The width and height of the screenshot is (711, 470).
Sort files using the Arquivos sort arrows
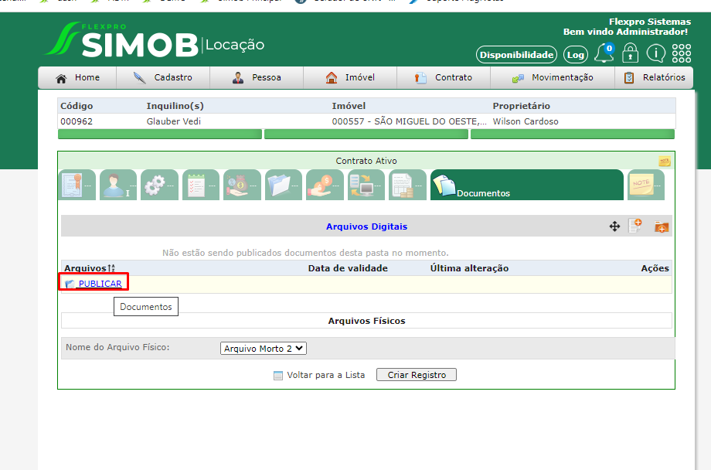point(111,268)
